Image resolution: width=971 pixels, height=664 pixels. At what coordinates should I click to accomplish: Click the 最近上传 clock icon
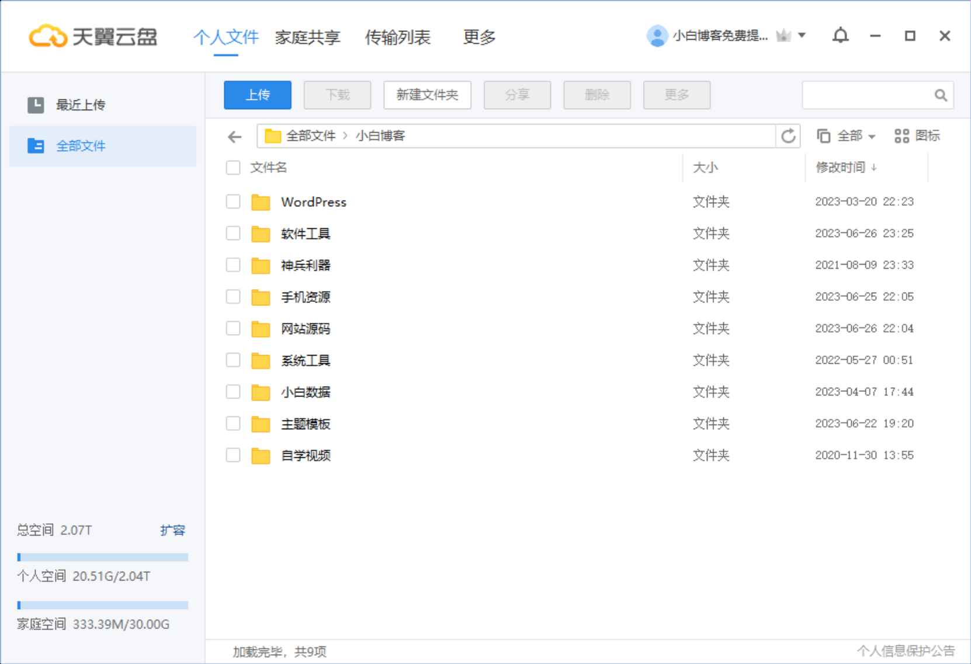(36, 105)
